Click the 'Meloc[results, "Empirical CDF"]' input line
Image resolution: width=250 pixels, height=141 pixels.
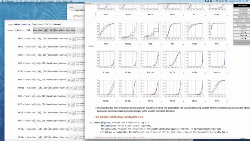point(38,24)
